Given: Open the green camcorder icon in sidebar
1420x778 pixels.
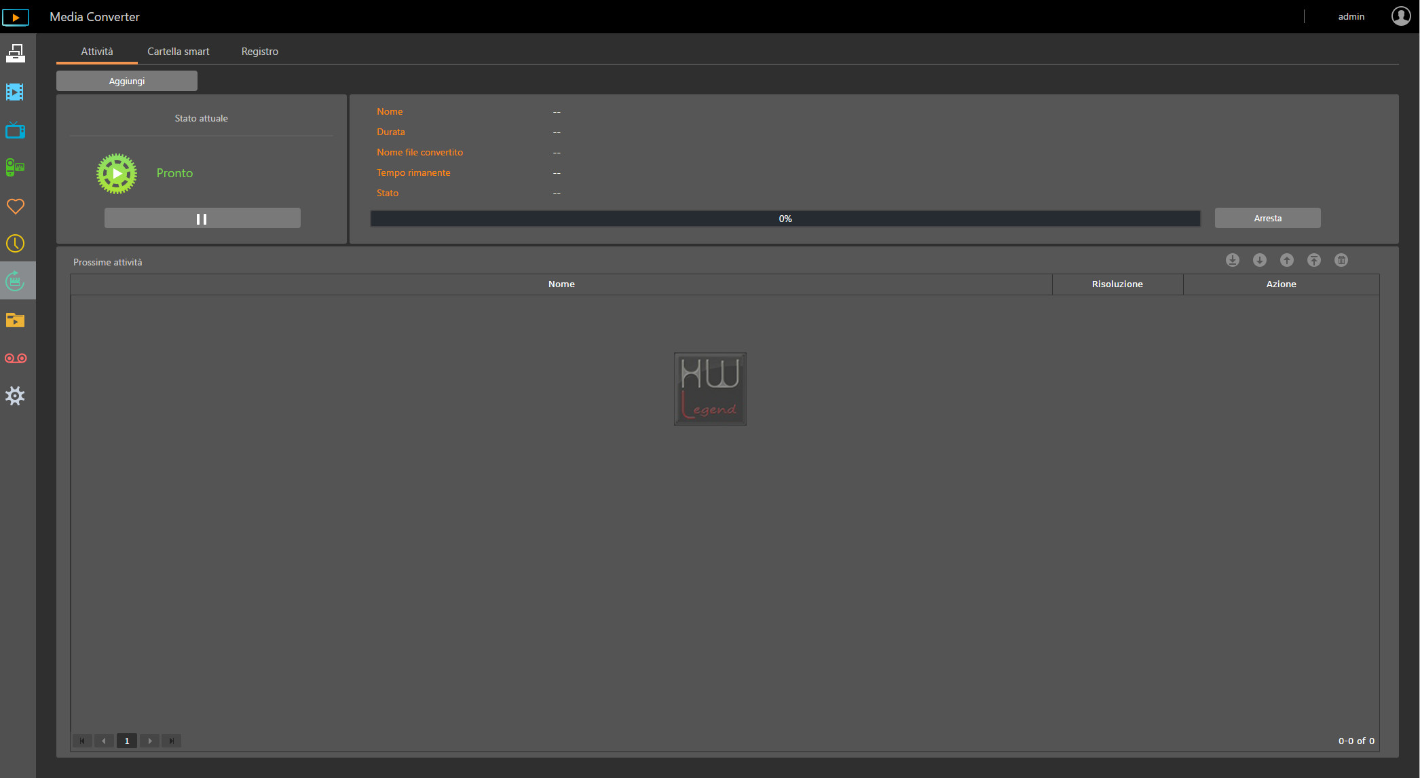Looking at the screenshot, I should pos(15,167).
